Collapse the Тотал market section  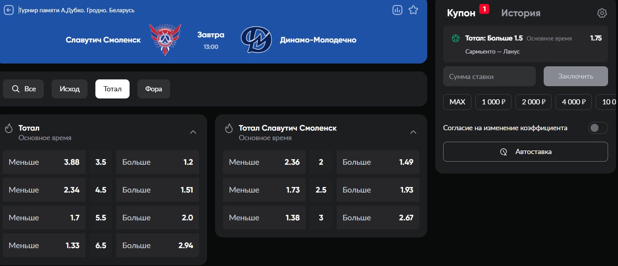193,132
